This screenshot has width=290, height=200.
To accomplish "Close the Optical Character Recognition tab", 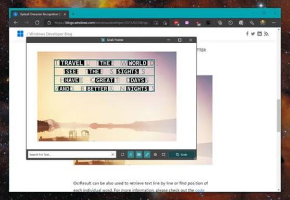I will tap(65, 14).
